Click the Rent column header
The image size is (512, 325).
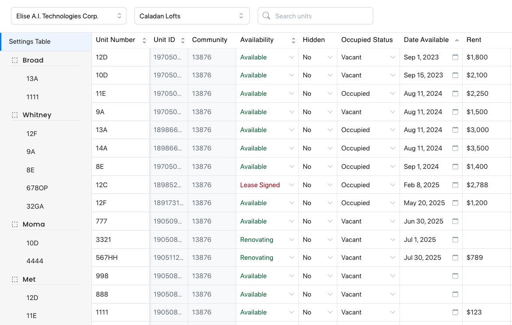[474, 40]
